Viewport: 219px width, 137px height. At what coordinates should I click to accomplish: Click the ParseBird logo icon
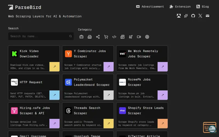point(11,7)
